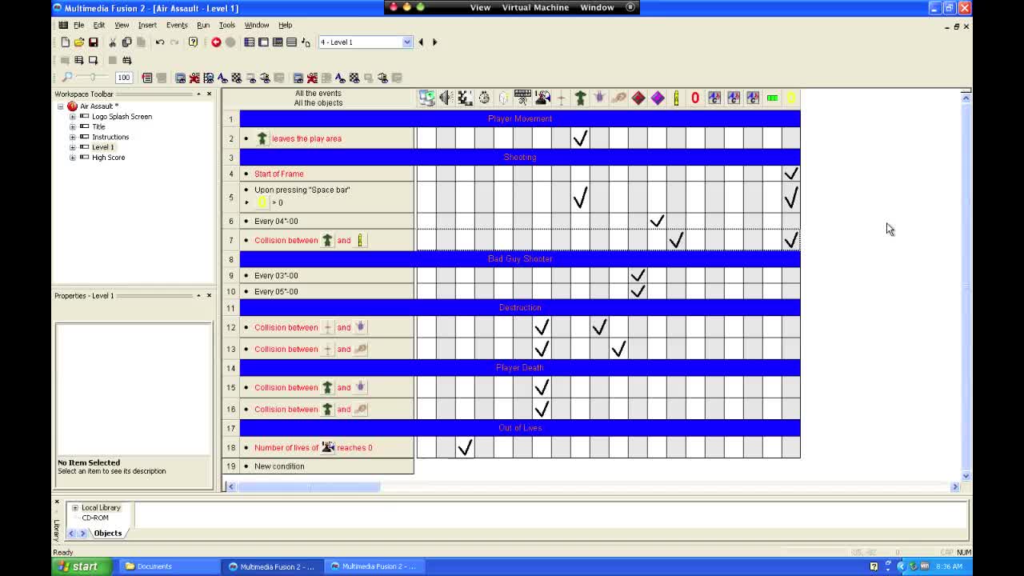The image size is (1024, 576).
Task: Select the Special conditions computer column icon
Action: coord(426,98)
